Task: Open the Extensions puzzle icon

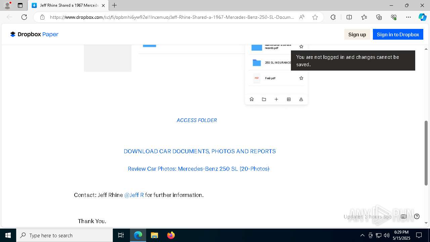Action: (333, 17)
